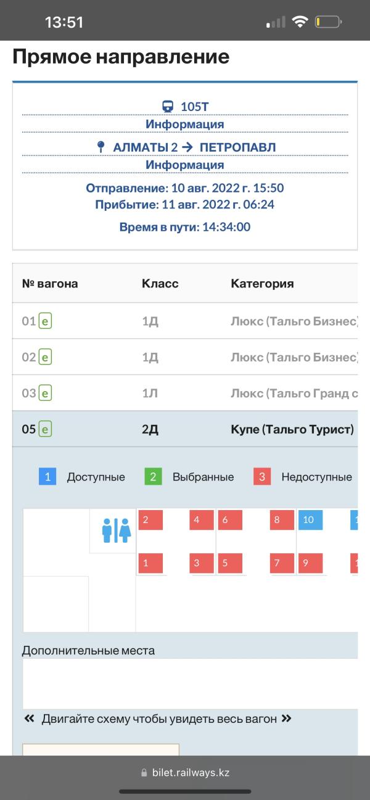Screen dimensions: 370x800
Task: Tap the bilet.railways.kz address bar
Action: point(185,772)
